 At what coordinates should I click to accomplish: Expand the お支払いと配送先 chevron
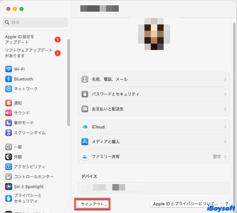(x=225, y=109)
